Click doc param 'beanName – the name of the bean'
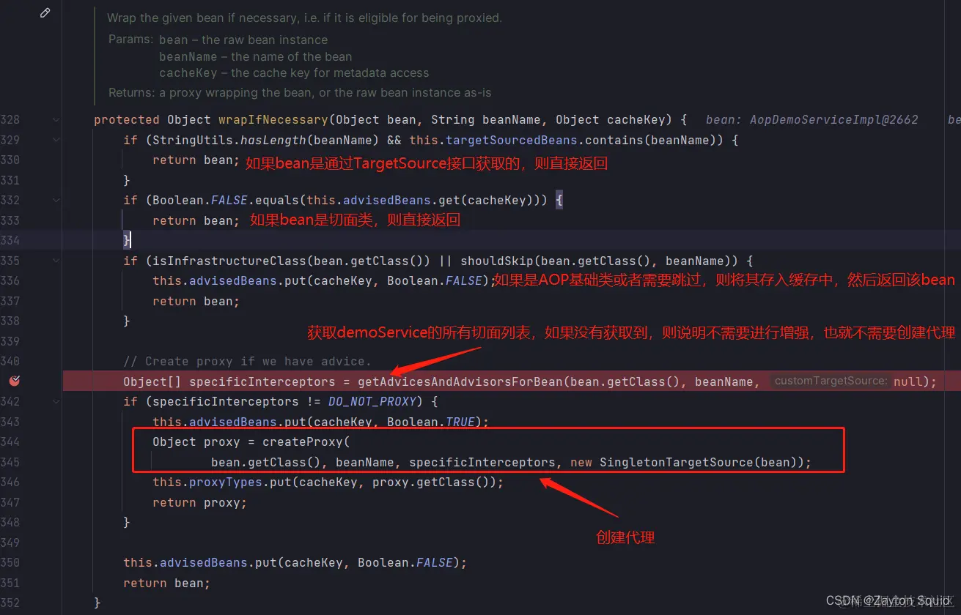Viewport: 961px width, 615px height. [x=255, y=56]
